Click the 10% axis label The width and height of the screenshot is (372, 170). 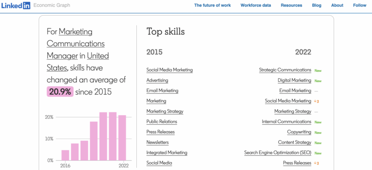point(49,139)
